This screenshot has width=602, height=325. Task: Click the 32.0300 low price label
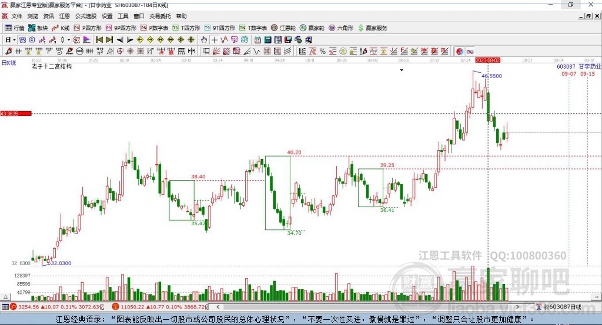(x=61, y=263)
